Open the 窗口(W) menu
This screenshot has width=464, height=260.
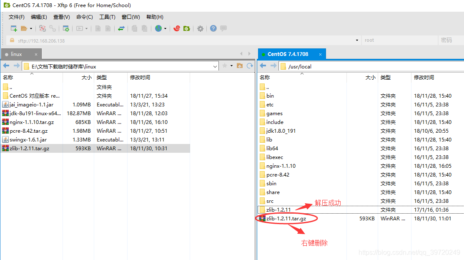[x=130, y=17]
